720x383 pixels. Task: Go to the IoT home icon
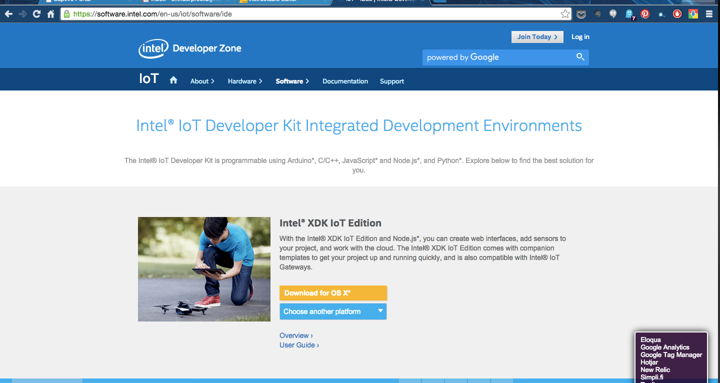pyautogui.click(x=173, y=80)
